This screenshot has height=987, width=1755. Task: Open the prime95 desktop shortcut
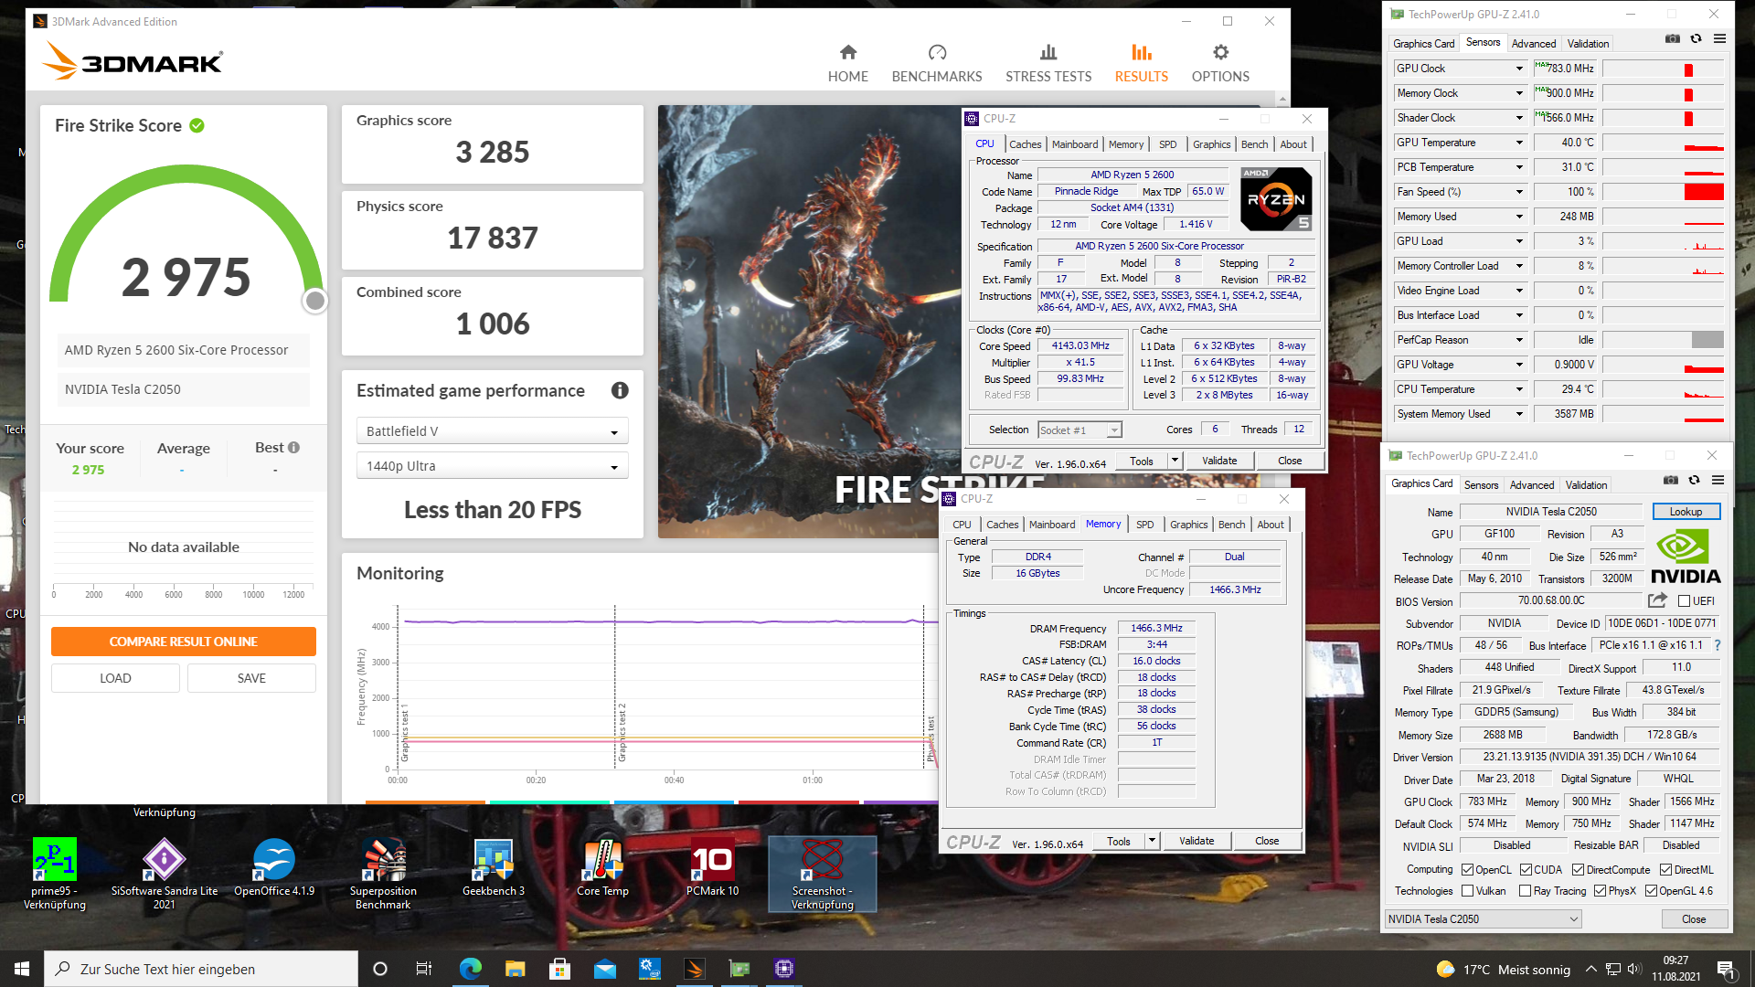[x=55, y=874]
